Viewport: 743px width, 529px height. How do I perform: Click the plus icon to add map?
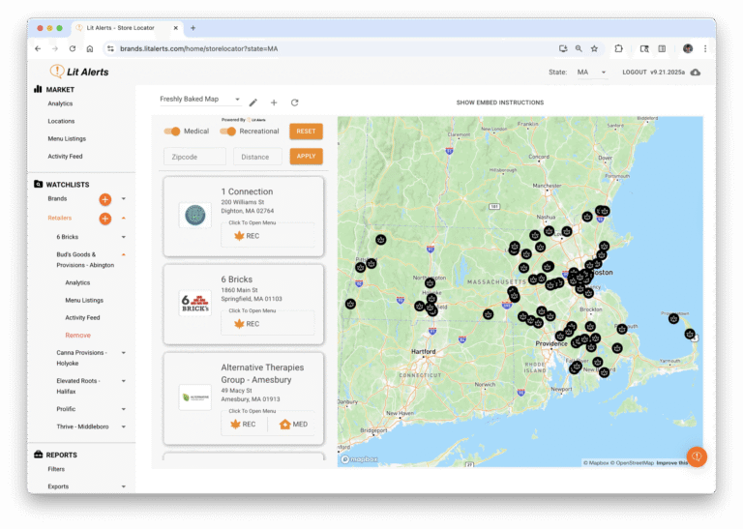point(274,103)
